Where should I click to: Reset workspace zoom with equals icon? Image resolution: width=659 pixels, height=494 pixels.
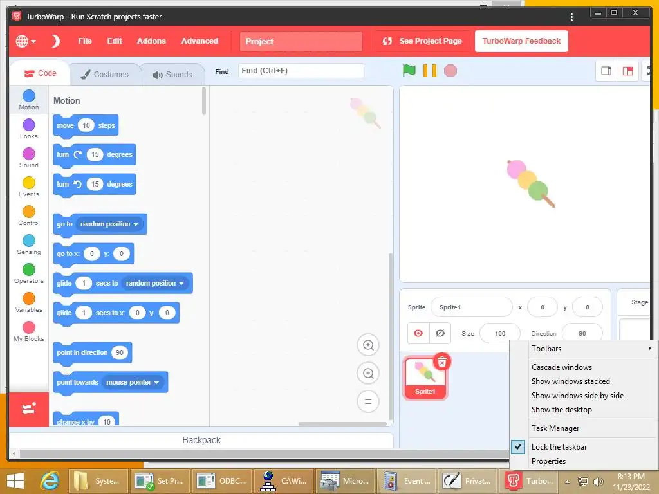368,401
